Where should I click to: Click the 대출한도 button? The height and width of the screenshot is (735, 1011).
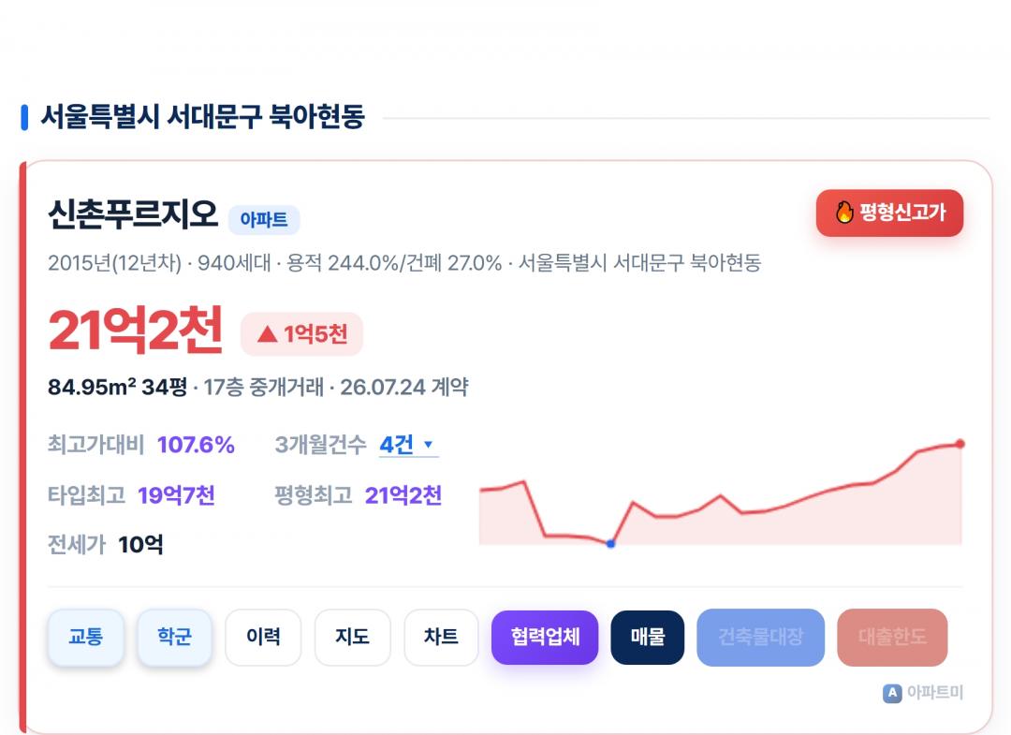(892, 637)
